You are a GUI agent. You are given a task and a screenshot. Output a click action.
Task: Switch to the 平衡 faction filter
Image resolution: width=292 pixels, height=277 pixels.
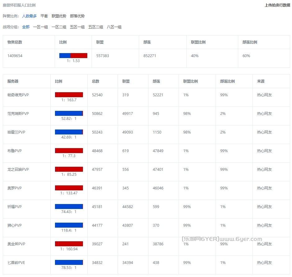click(44, 16)
